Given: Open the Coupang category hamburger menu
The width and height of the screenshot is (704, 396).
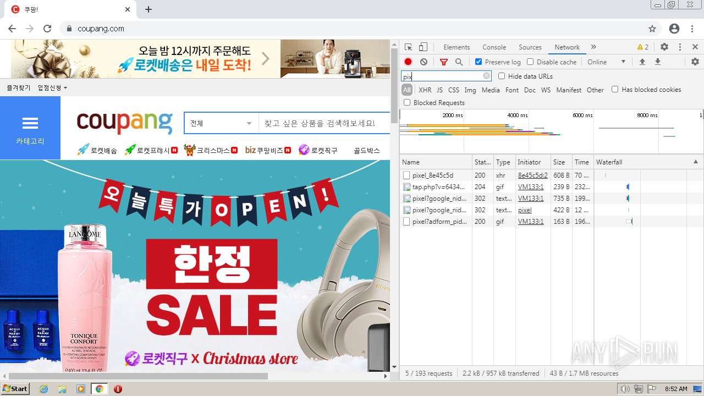Looking at the screenshot, I should click(x=30, y=128).
